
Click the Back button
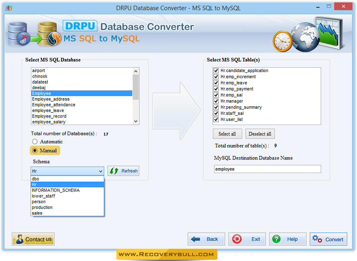[x=206, y=239]
